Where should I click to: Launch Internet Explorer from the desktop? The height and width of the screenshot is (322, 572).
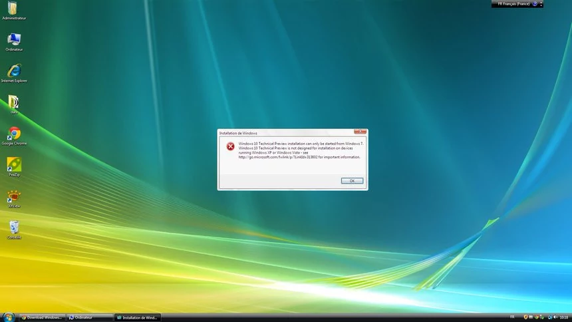tap(14, 73)
